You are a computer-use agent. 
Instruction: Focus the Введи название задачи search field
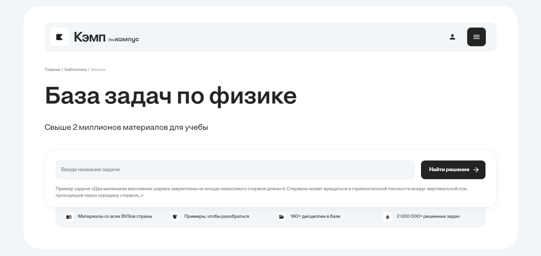tap(235, 170)
